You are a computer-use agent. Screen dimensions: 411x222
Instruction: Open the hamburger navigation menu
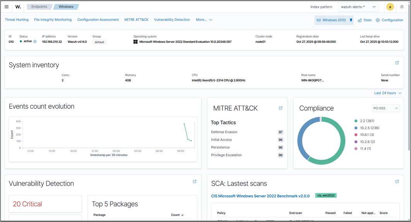[7, 7]
